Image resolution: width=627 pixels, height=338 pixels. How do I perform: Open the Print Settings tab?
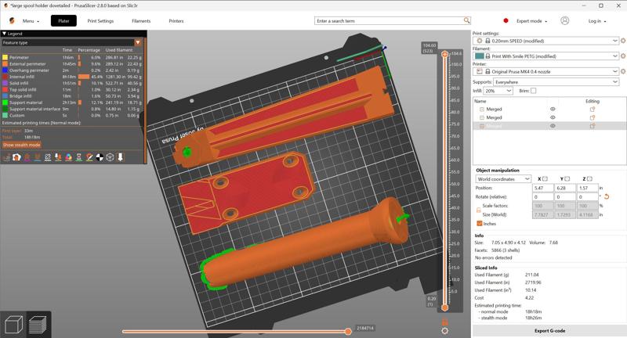pyautogui.click(x=100, y=21)
